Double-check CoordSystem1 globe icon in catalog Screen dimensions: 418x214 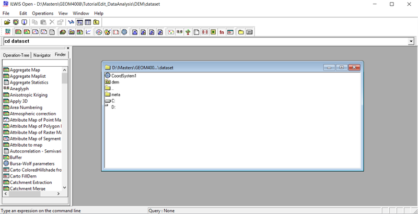pyautogui.click(x=108, y=76)
